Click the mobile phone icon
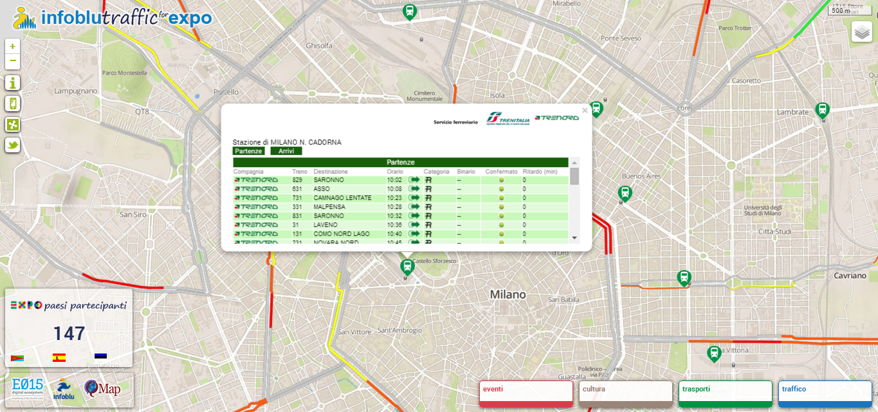Image resolution: width=878 pixels, height=412 pixels. 12,103
